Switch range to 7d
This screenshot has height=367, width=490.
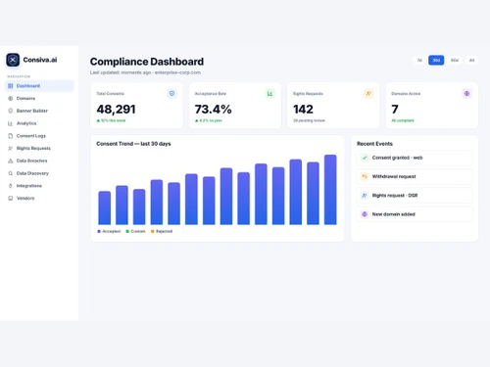click(x=419, y=60)
